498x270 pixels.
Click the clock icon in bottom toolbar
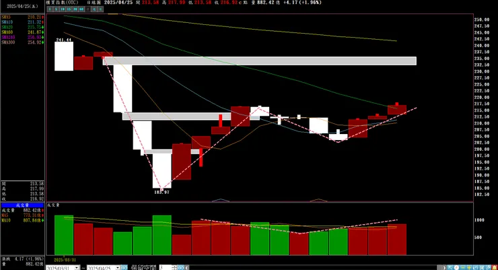(x=456, y=267)
